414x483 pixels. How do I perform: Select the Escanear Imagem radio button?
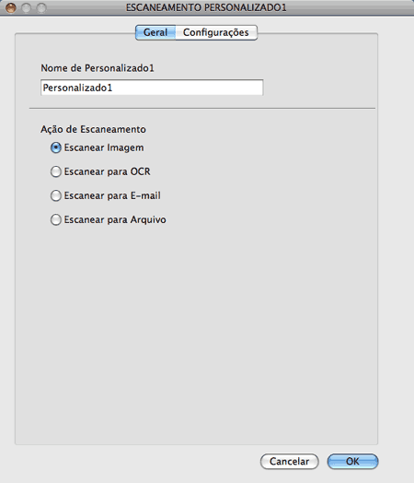click(55, 147)
